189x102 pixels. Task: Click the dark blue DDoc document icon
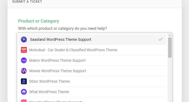point(24,81)
